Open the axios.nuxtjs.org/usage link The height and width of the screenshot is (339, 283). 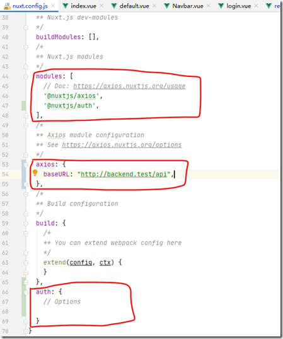[129, 86]
